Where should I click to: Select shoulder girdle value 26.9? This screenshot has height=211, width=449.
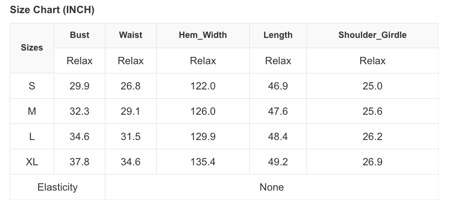point(372,162)
